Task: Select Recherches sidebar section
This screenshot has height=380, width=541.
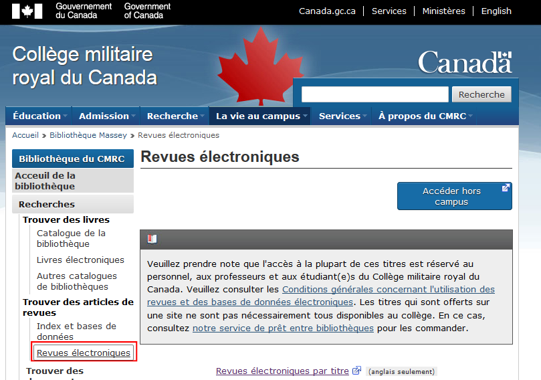Action: coord(73,204)
